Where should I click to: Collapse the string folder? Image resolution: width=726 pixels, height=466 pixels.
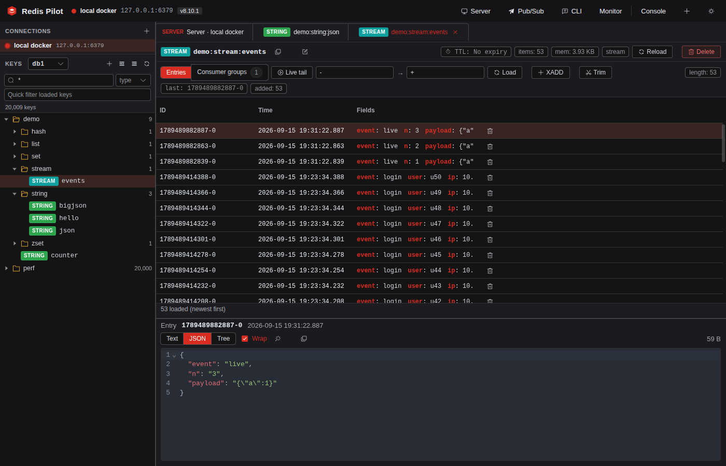point(15,194)
